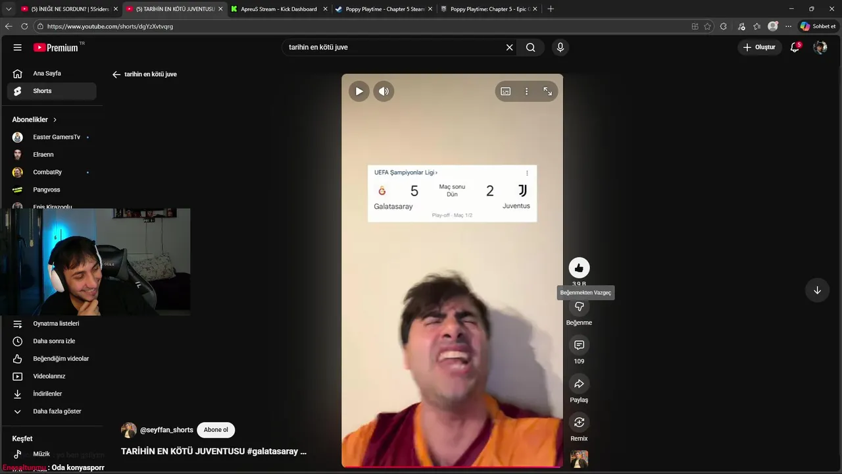Play the Shorts video
842x474 pixels.
pyautogui.click(x=359, y=92)
